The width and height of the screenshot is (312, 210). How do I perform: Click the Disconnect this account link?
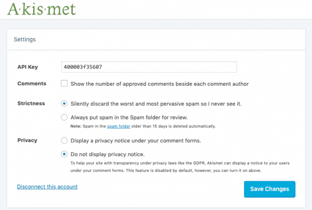click(47, 187)
